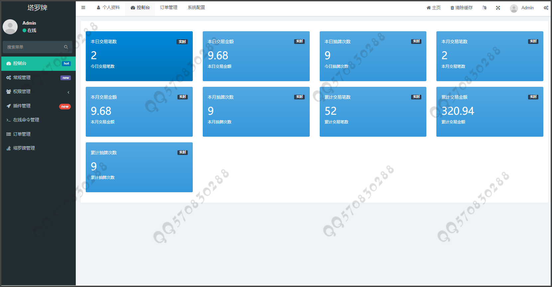Click the trash icon labeled 清除缓存
Viewport: 552px width, 287px height.
click(452, 8)
